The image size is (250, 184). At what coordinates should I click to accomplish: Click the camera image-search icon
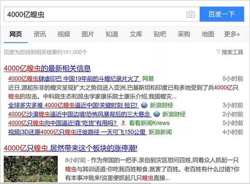coord(191,15)
